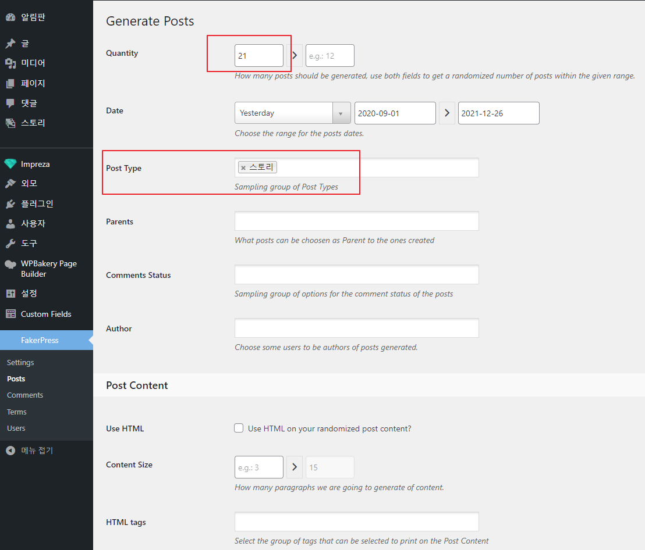Click the start date field 2020-09-01
This screenshot has height=550, width=645.
click(x=395, y=113)
